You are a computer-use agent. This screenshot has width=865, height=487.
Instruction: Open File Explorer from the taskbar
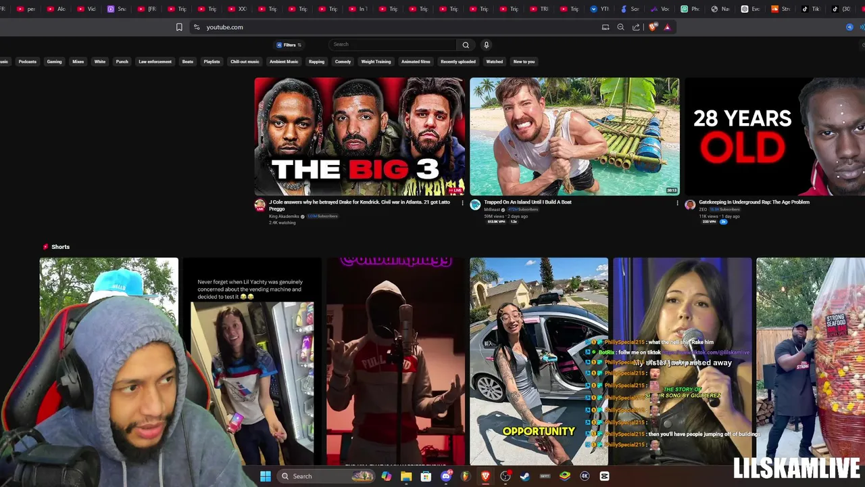406,476
